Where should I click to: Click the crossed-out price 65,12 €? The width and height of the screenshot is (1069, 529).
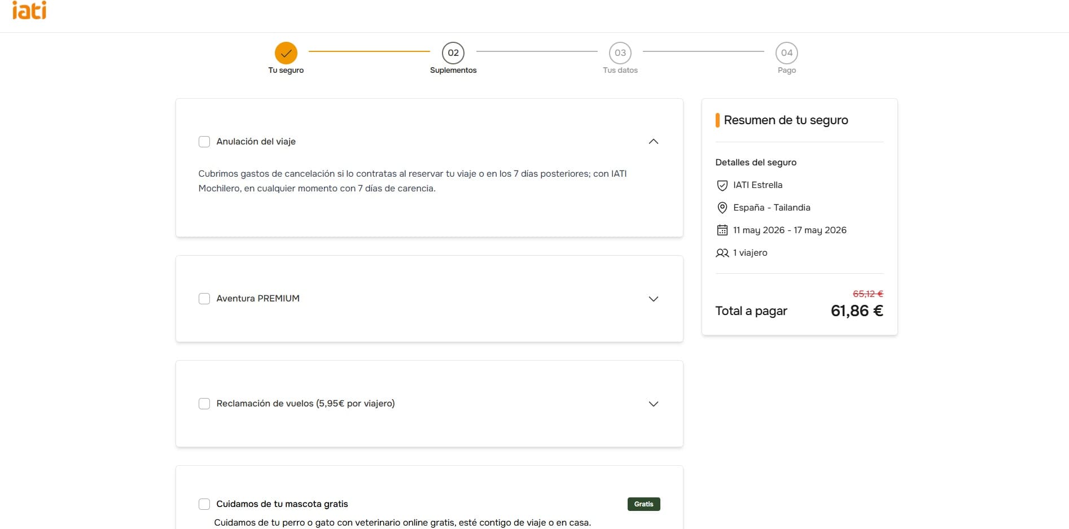[x=868, y=294]
